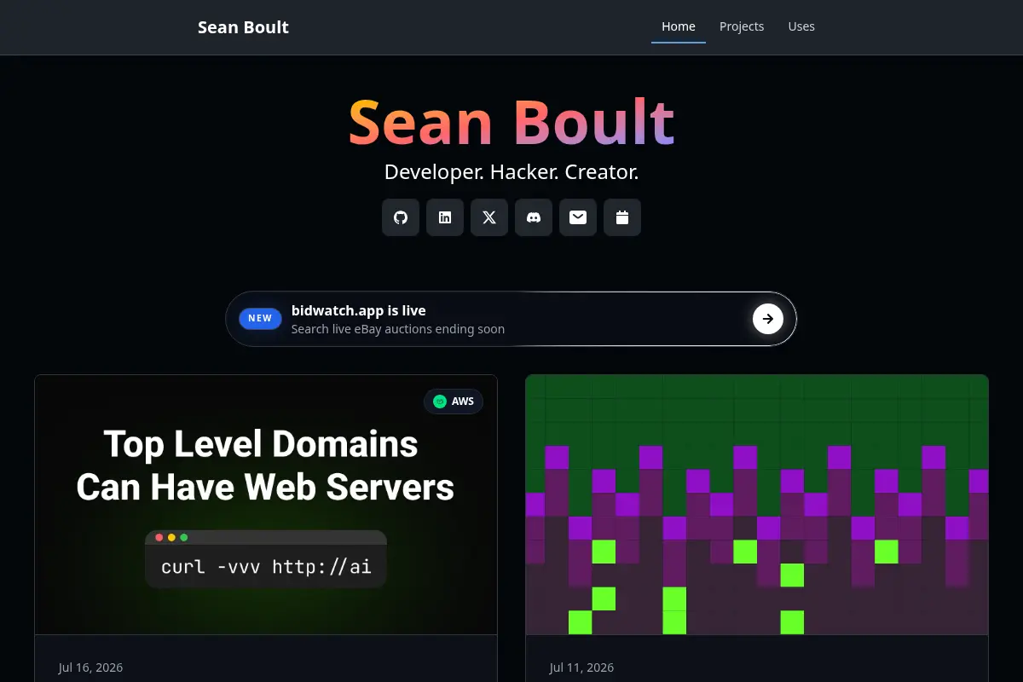Open the X (Twitter) icon
This screenshot has height=682, width=1023.
[x=489, y=217]
